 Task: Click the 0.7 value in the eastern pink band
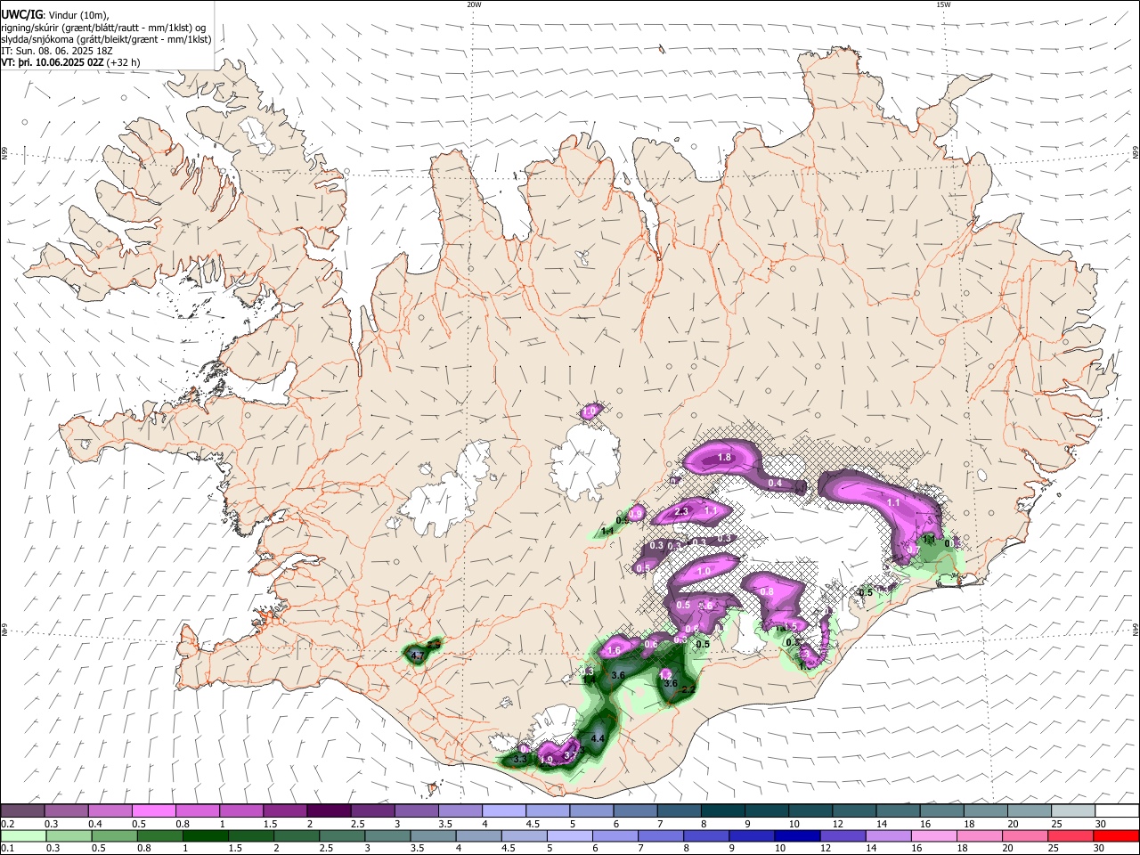tap(913, 551)
